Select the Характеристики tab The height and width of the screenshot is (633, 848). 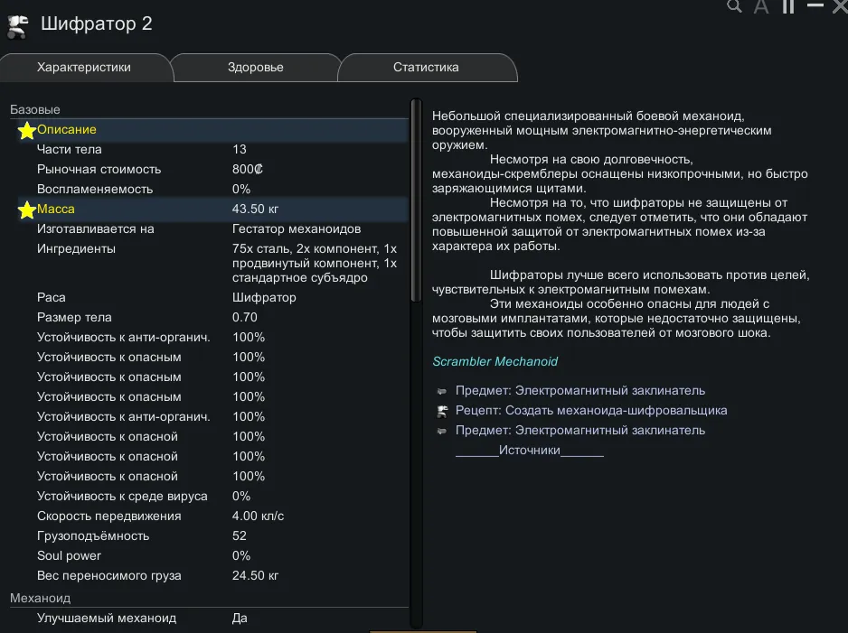(x=84, y=68)
